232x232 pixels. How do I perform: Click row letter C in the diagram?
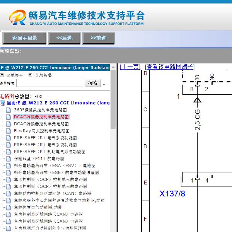pyautogui.click(x=145, y=109)
